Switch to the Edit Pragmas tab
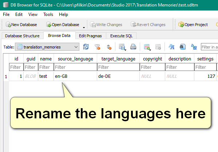The height and width of the screenshot is (152, 218). pos(90,36)
